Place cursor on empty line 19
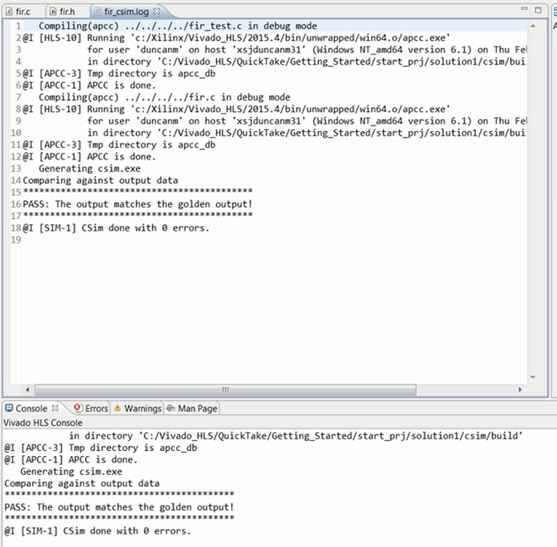Viewport: 557px width, 547px height. click(x=151, y=240)
